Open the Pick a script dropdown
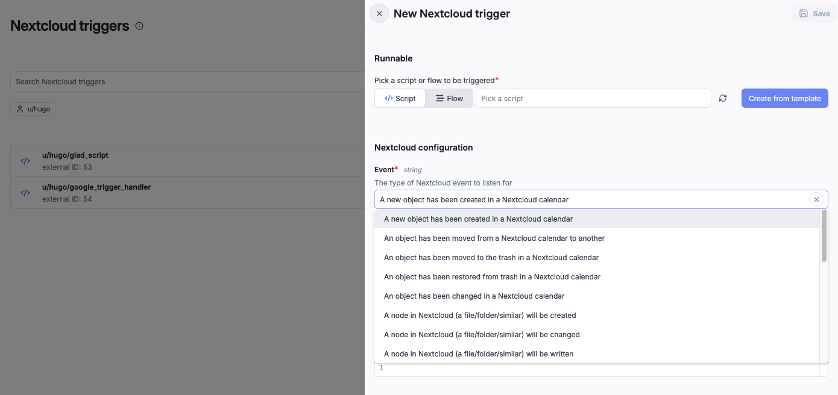This screenshot has height=395, width=838. 593,98
